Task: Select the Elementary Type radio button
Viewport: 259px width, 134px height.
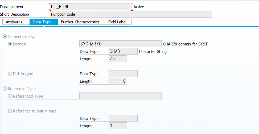Action: (5, 37)
